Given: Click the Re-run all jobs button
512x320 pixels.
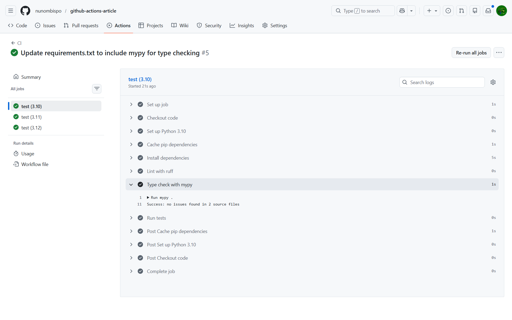Looking at the screenshot, I should [x=471, y=53].
